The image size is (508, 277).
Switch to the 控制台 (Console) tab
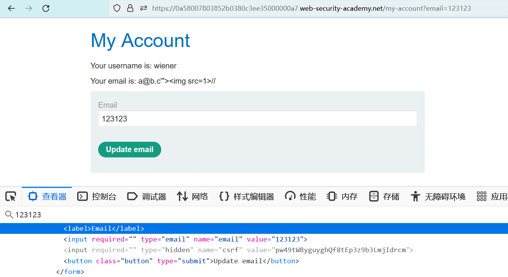tap(97, 196)
